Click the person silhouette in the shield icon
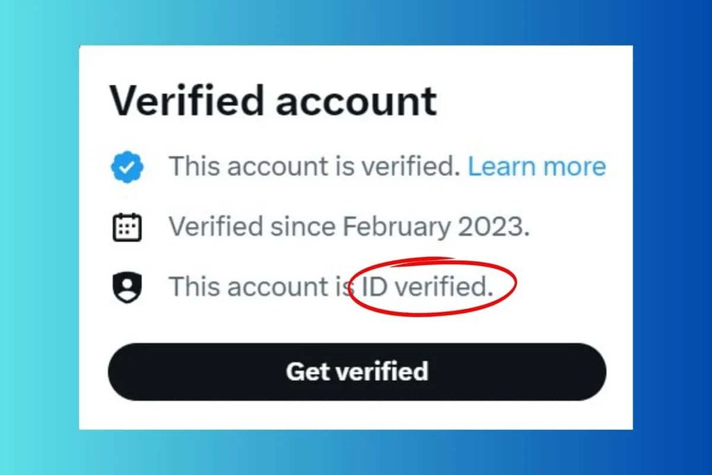Screen dimensions: 712x475 coord(127,285)
